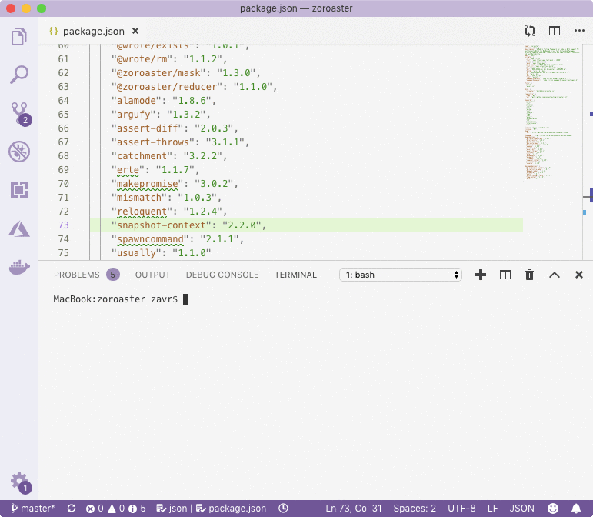This screenshot has width=593, height=517.
Task: Split the editor to the right
Action: [x=555, y=31]
